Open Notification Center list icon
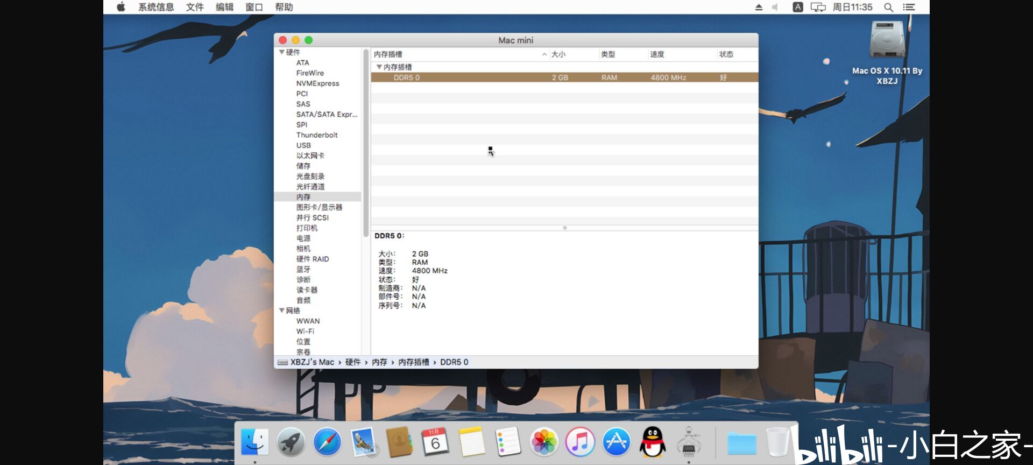This screenshot has width=1033, height=465. (x=909, y=7)
